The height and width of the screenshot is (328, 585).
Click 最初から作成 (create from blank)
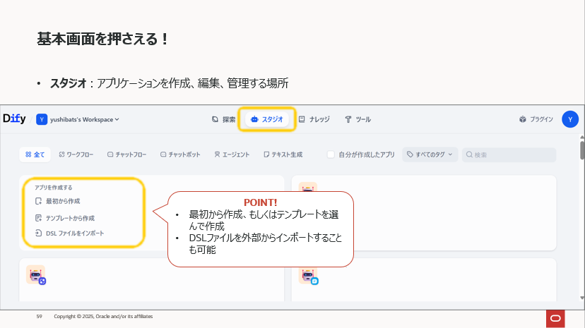pyautogui.click(x=58, y=202)
